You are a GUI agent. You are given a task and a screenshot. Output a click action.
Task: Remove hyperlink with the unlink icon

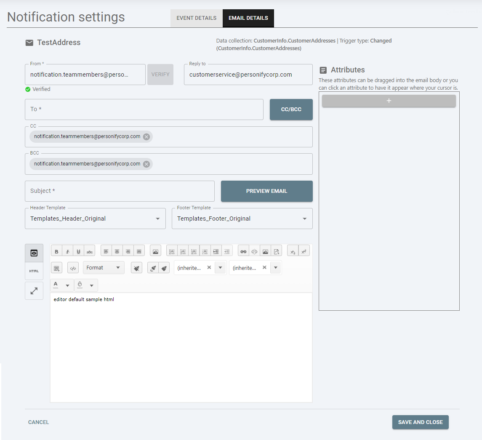(x=254, y=251)
